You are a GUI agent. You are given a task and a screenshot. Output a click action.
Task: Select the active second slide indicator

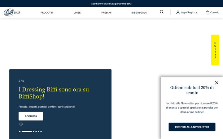point(27,132)
